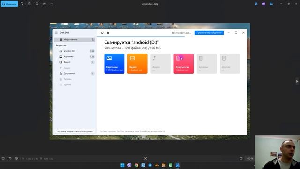Click the leftmost blue app icon at top right
The image size is (300, 169).
(256, 4)
